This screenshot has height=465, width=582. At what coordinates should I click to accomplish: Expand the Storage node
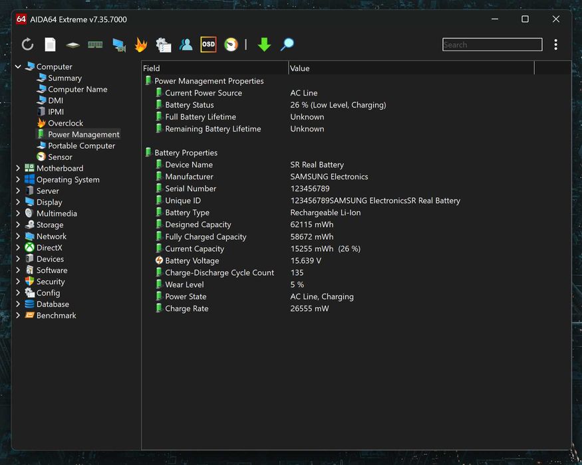(18, 225)
